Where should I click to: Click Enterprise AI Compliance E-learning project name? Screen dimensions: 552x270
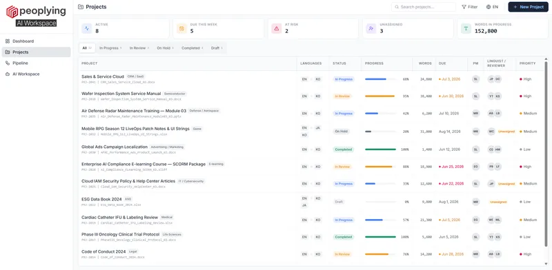coord(144,164)
